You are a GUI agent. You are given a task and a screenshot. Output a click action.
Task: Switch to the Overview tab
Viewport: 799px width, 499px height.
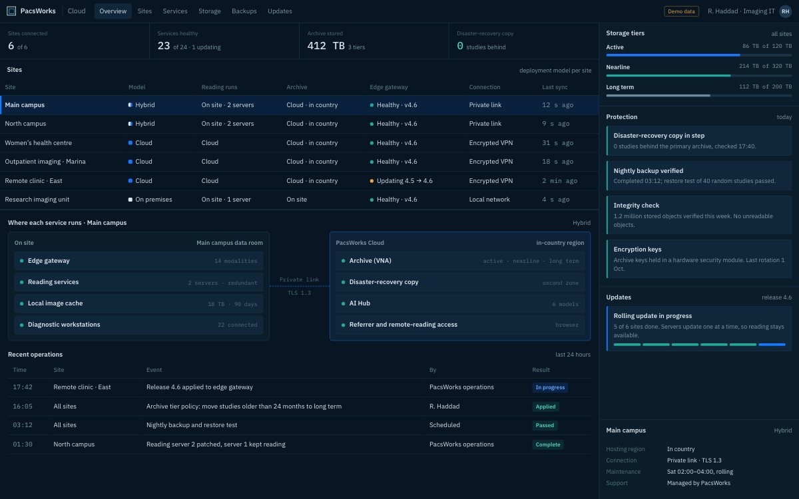pos(113,11)
